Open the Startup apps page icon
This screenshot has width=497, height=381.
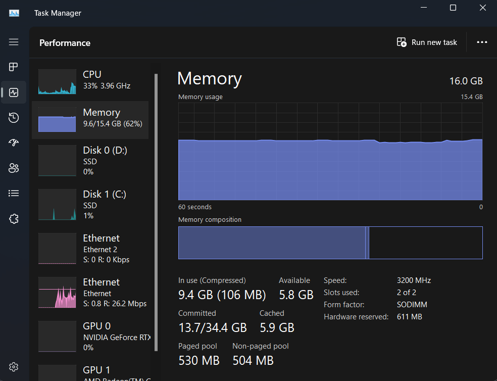point(14,142)
